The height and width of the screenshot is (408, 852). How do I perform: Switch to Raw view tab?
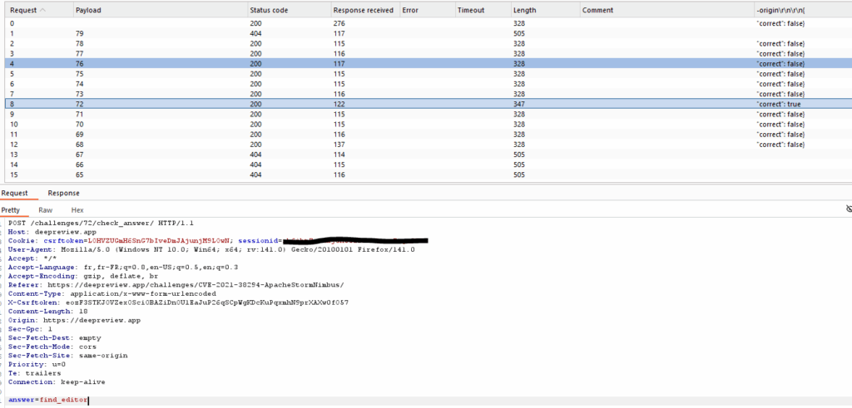click(x=46, y=210)
